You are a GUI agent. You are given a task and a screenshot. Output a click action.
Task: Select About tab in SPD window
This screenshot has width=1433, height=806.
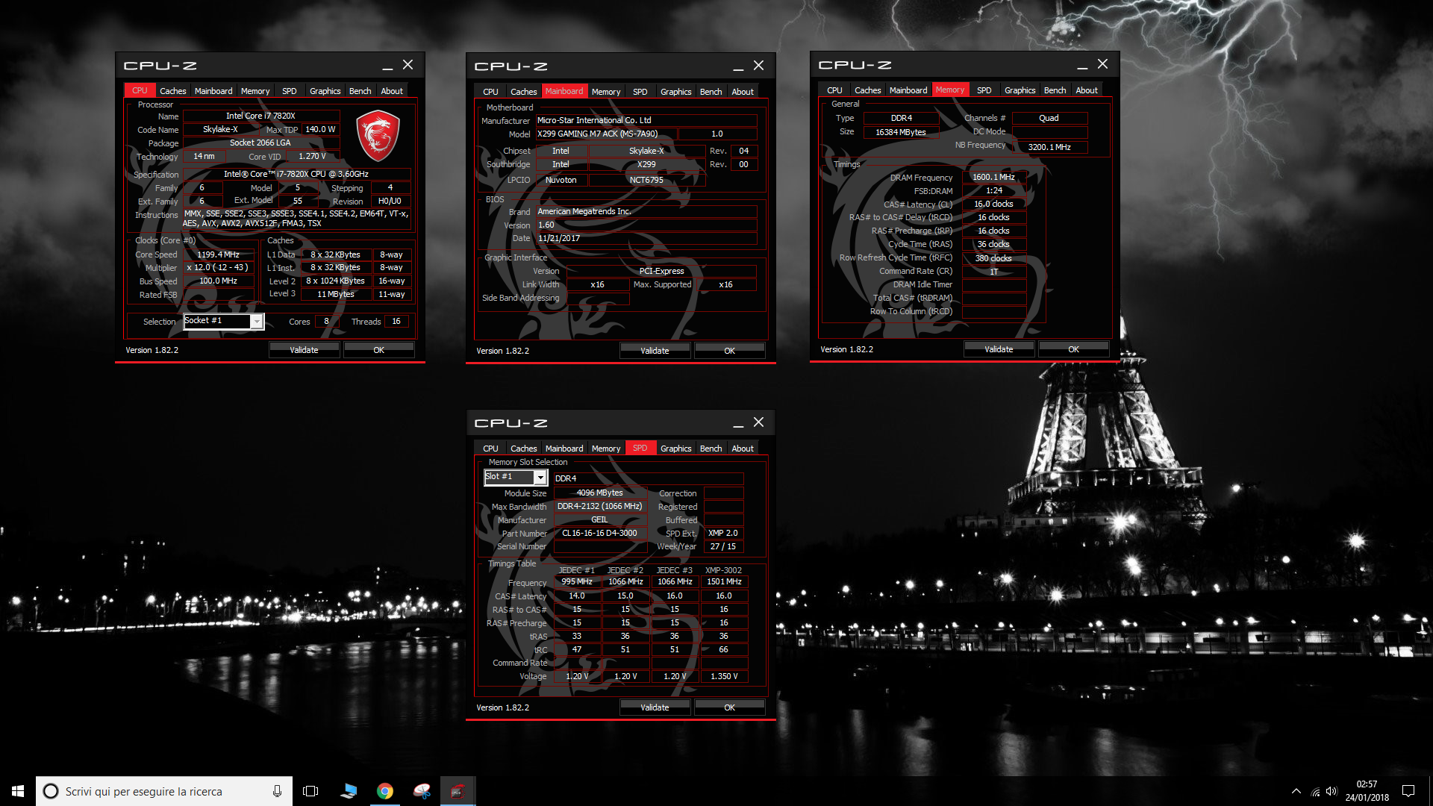tap(743, 449)
